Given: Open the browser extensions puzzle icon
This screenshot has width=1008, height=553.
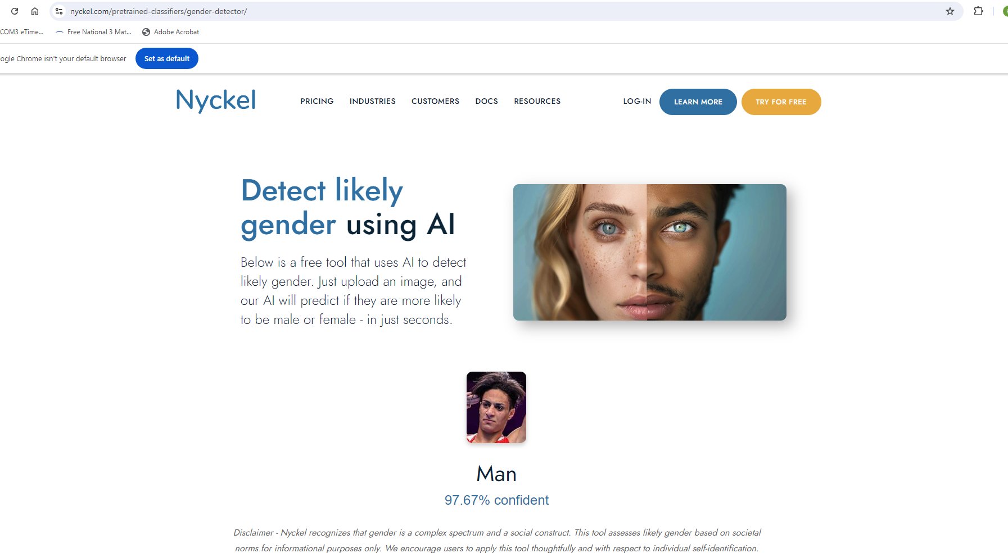Looking at the screenshot, I should [978, 11].
